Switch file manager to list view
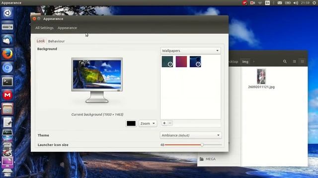This screenshot has height=178, width=318. (294, 61)
